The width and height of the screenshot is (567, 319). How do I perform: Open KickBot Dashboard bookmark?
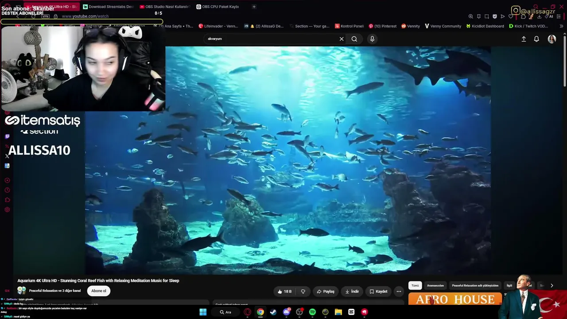point(485,26)
